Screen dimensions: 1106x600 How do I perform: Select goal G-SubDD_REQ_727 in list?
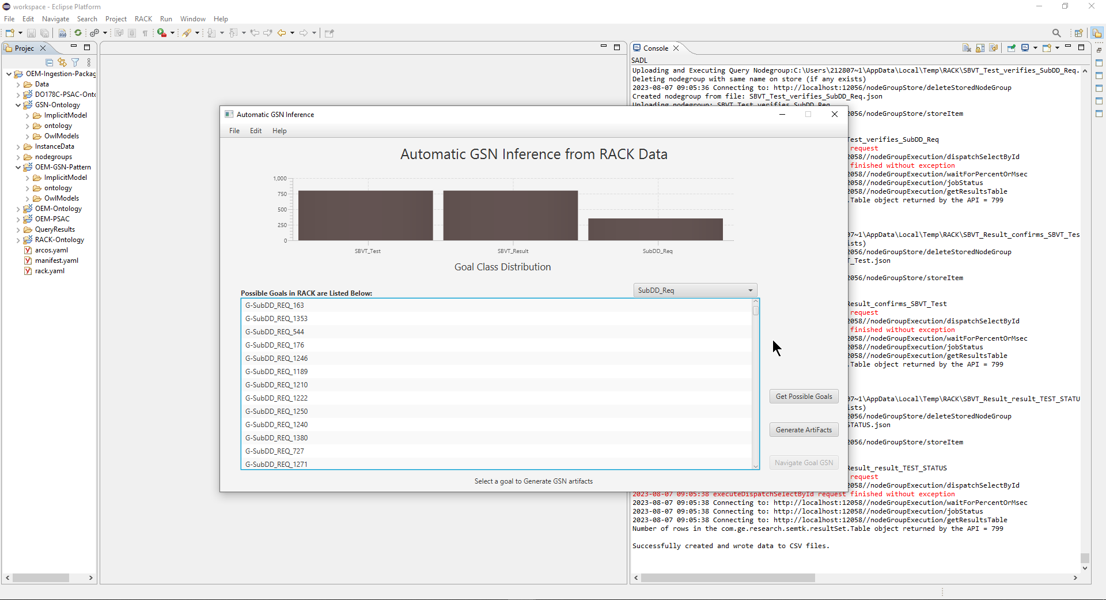coord(497,451)
